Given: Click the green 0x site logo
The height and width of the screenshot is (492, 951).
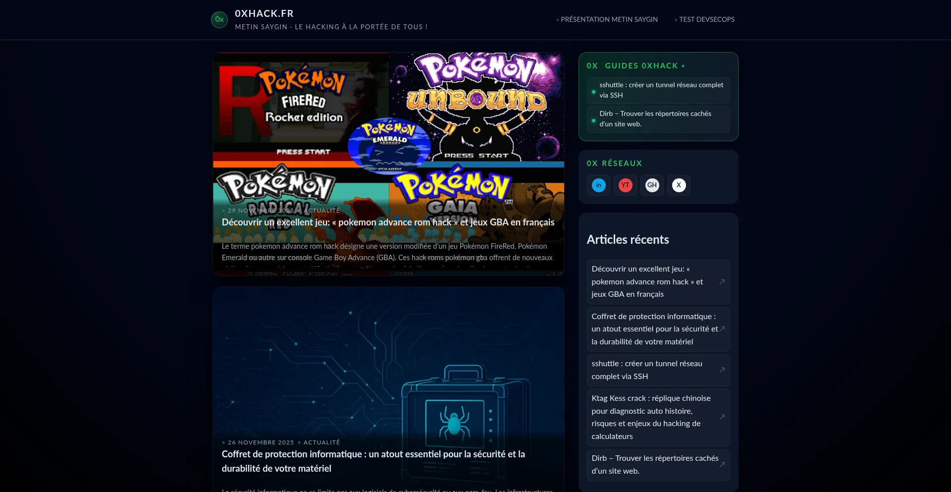Looking at the screenshot, I should pyautogui.click(x=219, y=20).
